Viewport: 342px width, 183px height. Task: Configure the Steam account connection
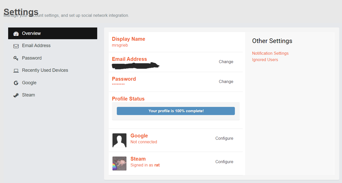tap(224, 162)
